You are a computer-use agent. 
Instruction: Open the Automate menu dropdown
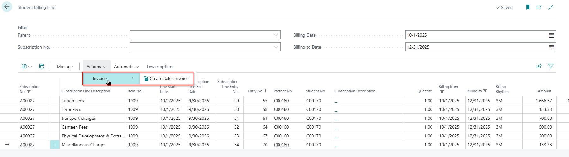point(126,67)
